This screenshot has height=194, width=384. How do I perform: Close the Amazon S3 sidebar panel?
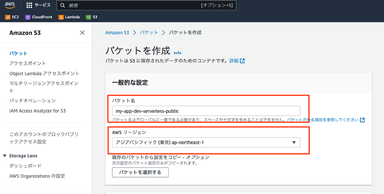(x=82, y=33)
